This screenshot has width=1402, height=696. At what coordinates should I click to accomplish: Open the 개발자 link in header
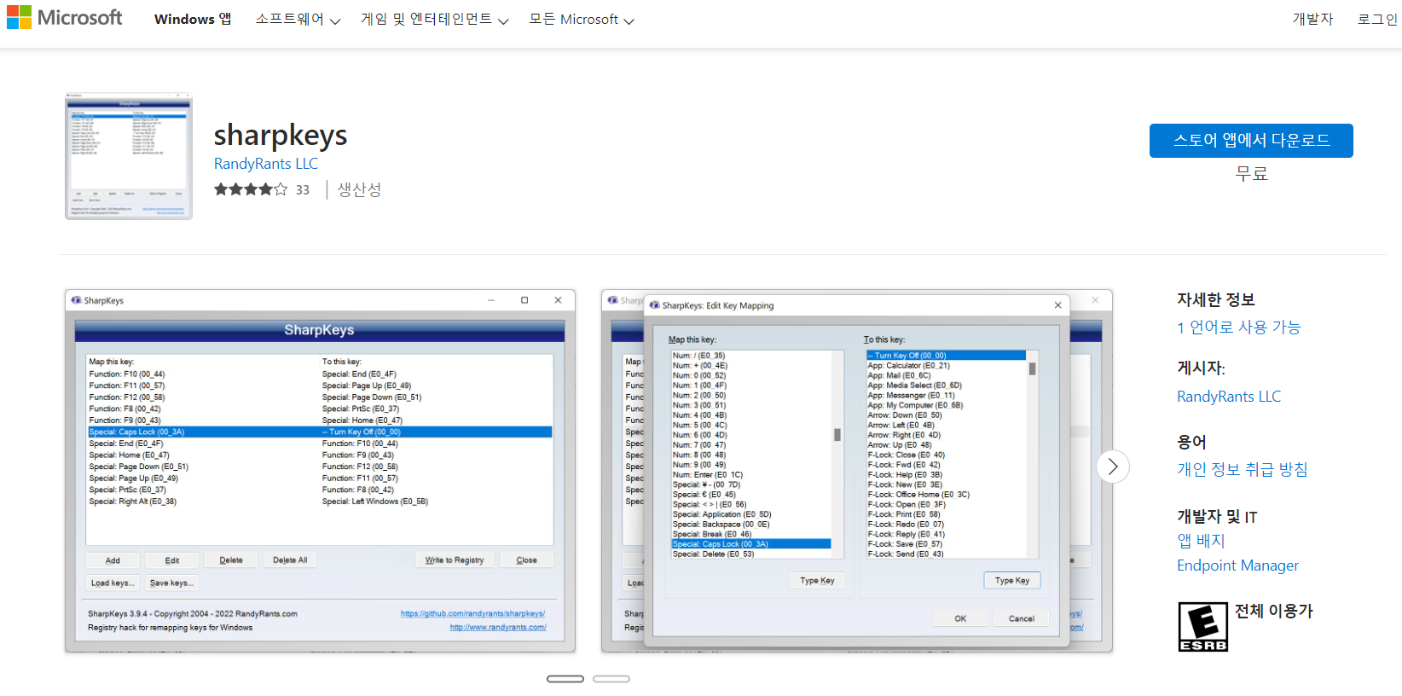1312,19
